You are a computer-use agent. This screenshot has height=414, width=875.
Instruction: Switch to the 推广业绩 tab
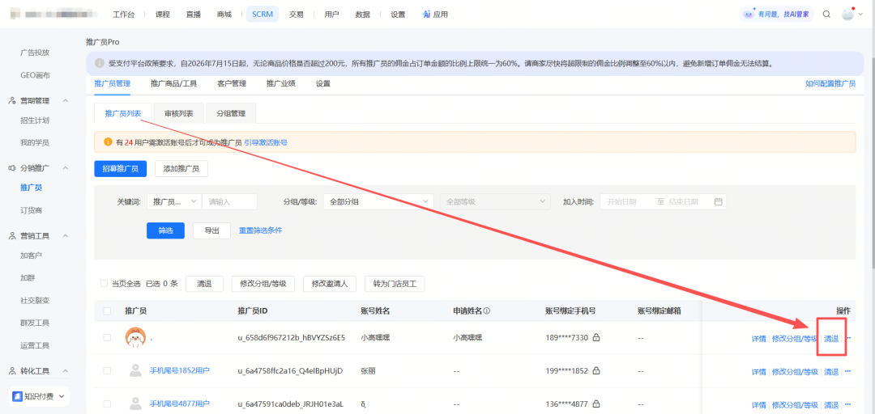tap(280, 83)
